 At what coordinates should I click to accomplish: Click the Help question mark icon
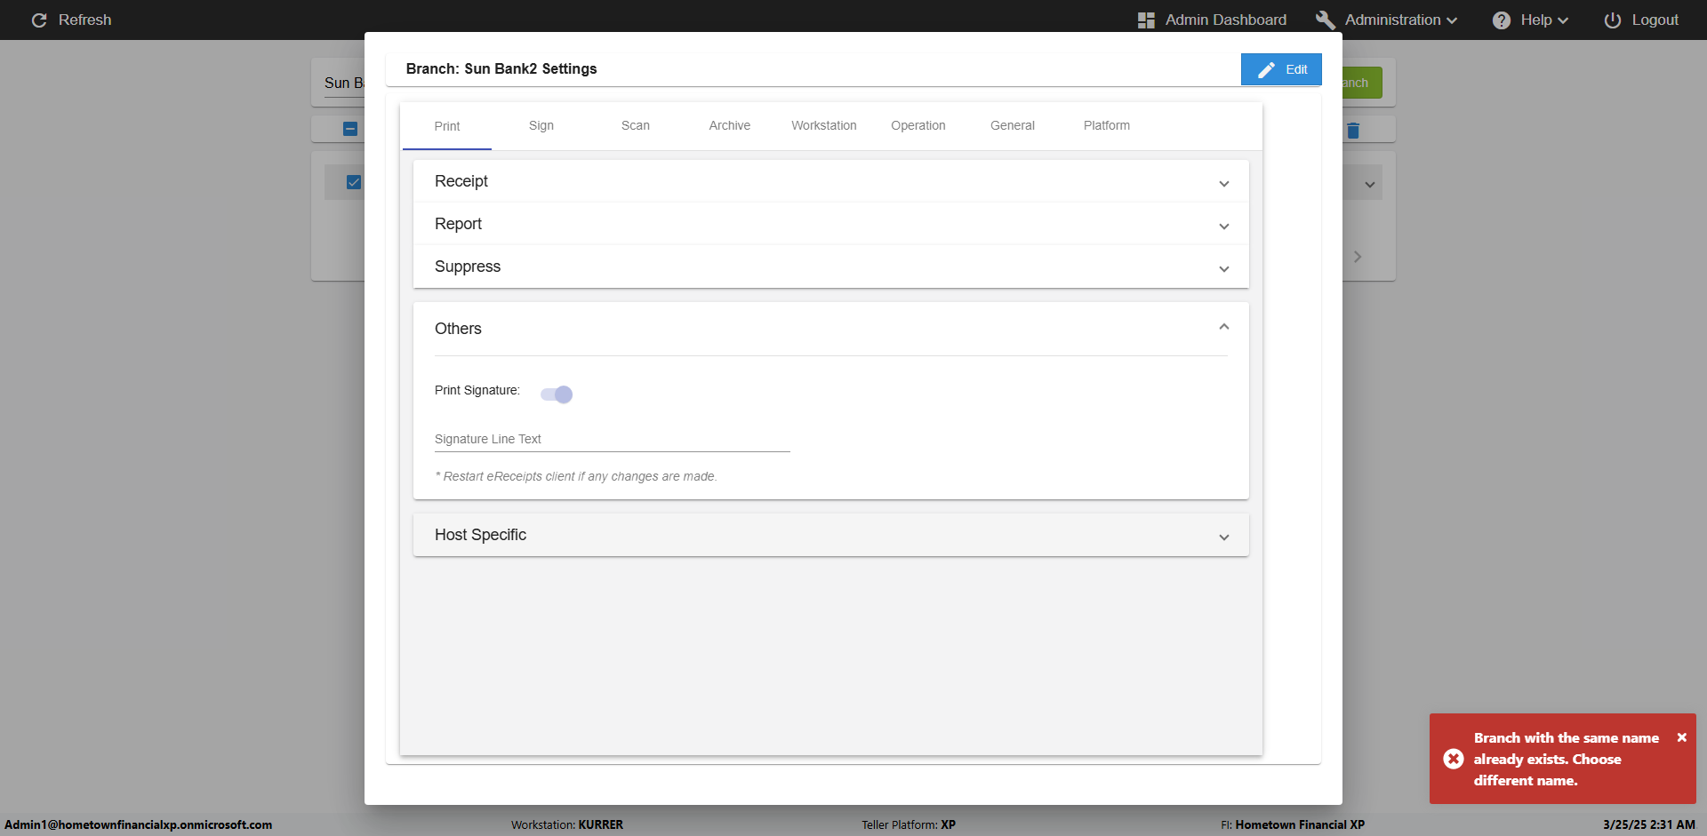pos(1501,20)
